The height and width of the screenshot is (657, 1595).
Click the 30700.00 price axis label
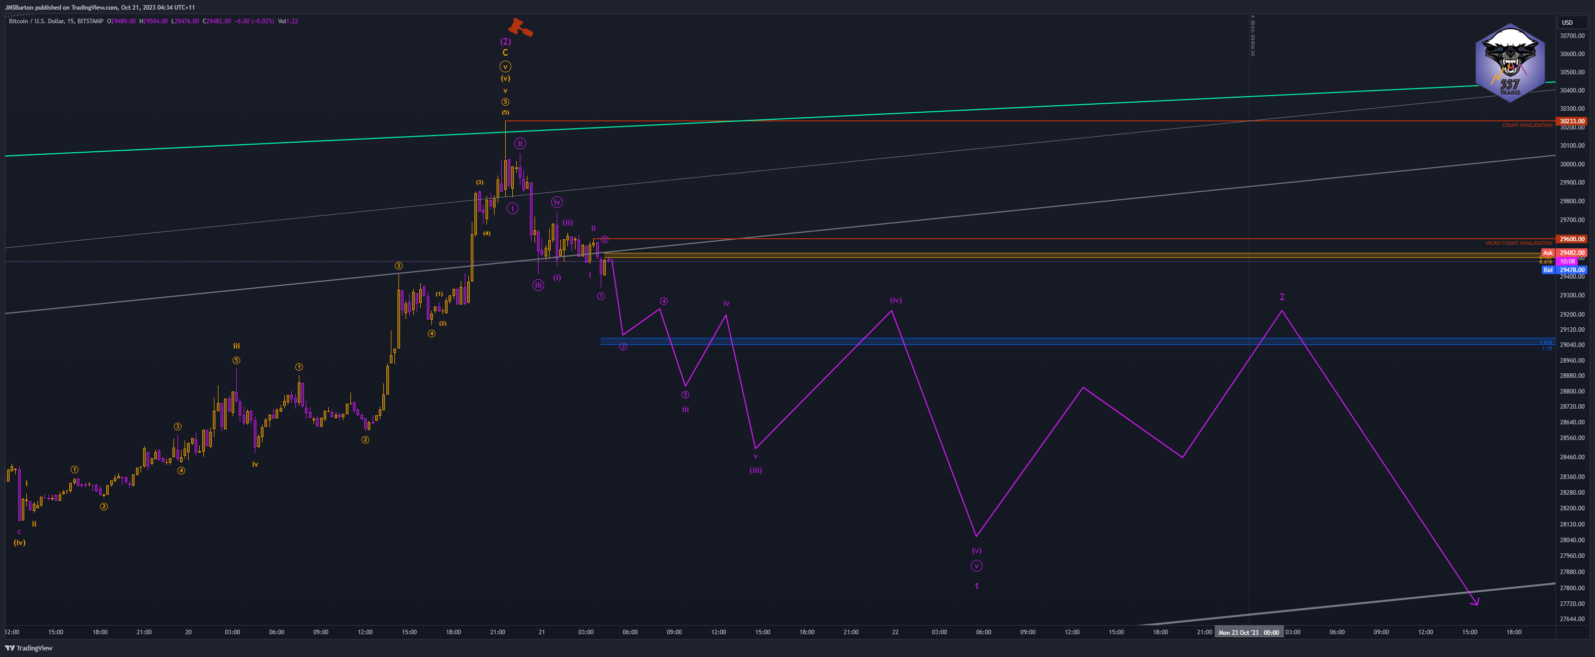point(1572,36)
